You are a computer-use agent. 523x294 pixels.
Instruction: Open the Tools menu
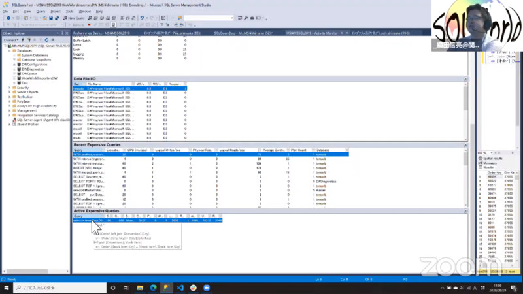[x=69, y=11]
